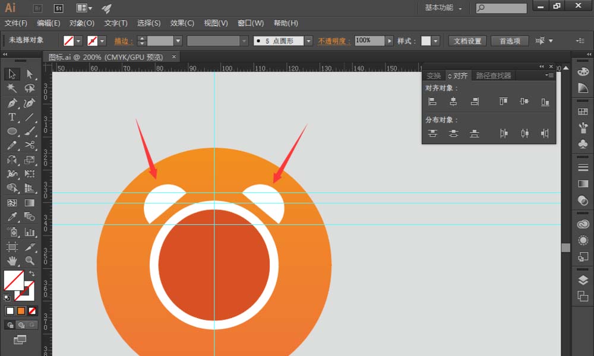Select the Direct Selection tool
Screen dimensions: 594x356
pyautogui.click(x=30, y=74)
